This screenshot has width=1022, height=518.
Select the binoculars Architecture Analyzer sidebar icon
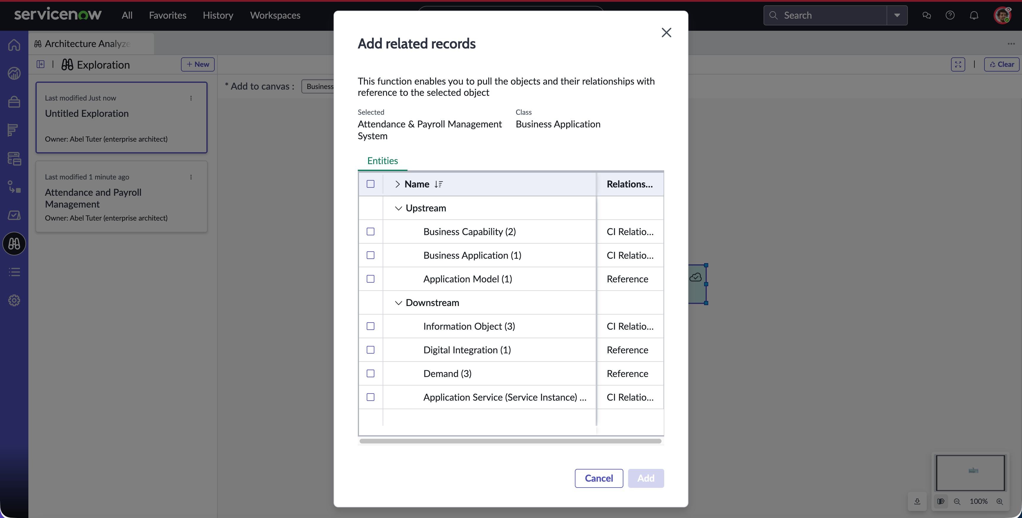point(14,244)
